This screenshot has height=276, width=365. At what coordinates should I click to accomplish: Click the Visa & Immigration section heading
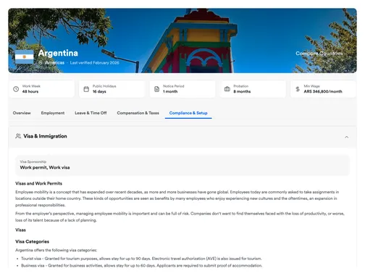[45, 136]
